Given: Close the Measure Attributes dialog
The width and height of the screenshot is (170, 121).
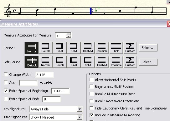Looking at the screenshot, I should (x=168, y=24).
